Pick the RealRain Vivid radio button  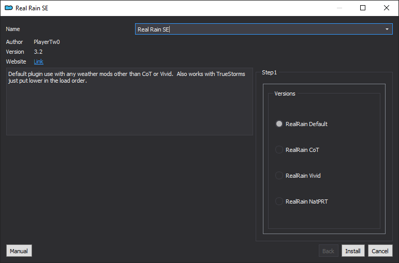298,176
